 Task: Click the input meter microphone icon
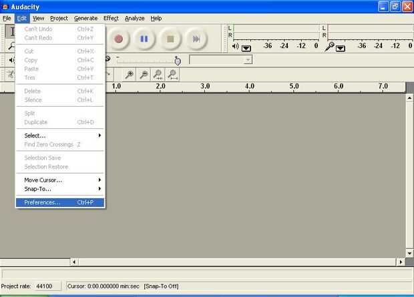(x=329, y=47)
